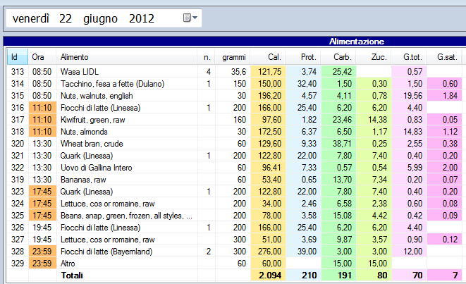This screenshot has height=284, width=466.
Task: Click Id cell 320
Action: click(x=18, y=144)
